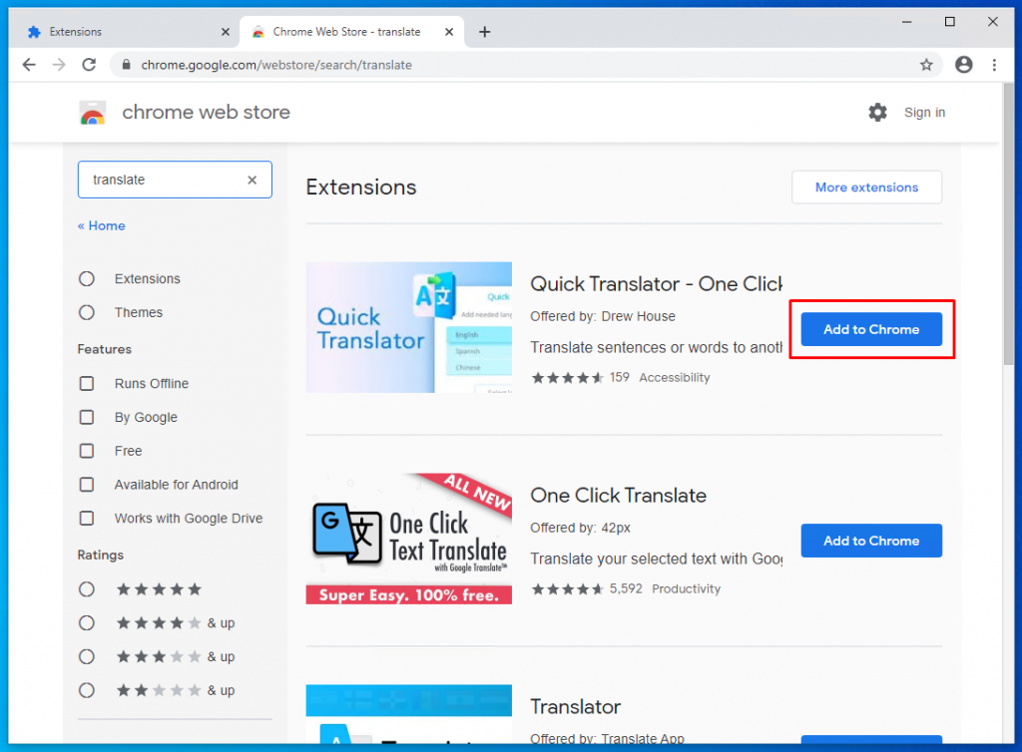The image size is (1022, 752).
Task: Reload the Chrome Web Store page
Action: (x=89, y=65)
